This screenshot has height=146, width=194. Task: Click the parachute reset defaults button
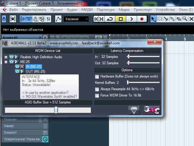coord(134,110)
